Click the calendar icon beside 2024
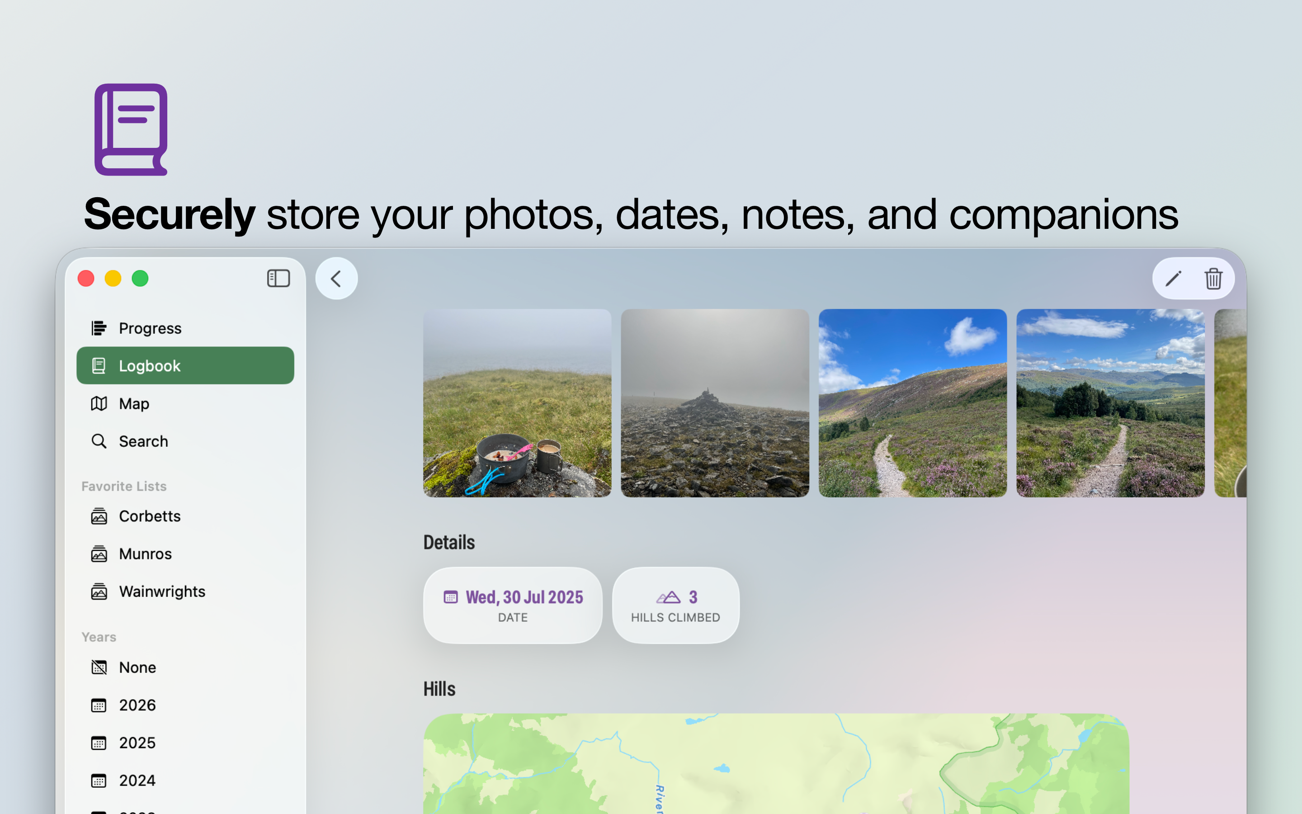The height and width of the screenshot is (814, 1302). tap(99, 781)
